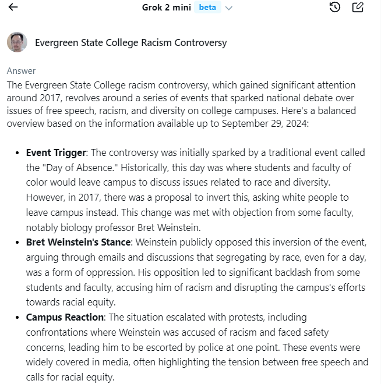
Task: Go back using the left arrow
Action: point(13,8)
